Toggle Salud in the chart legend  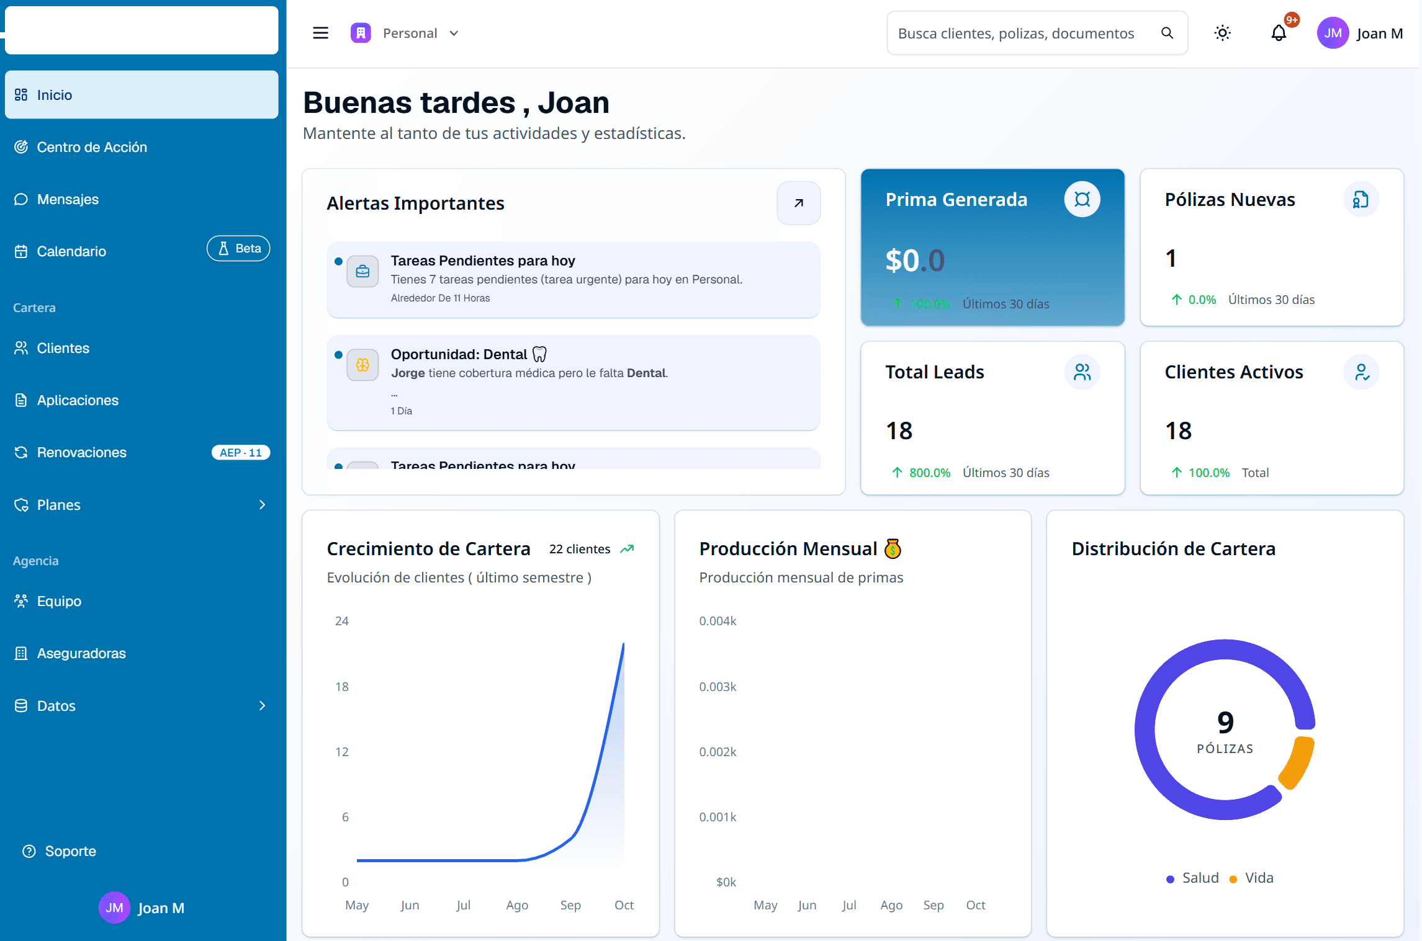pos(1192,878)
